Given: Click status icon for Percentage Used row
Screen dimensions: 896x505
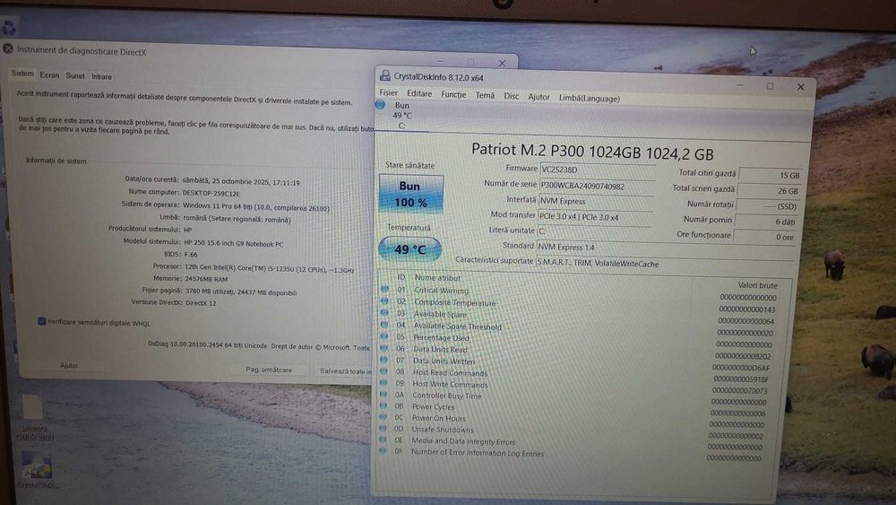Looking at the screenshot, I should click(x=384, y=336).
